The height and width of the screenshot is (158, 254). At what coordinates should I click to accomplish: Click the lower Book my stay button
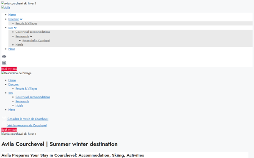click(9, 130)
